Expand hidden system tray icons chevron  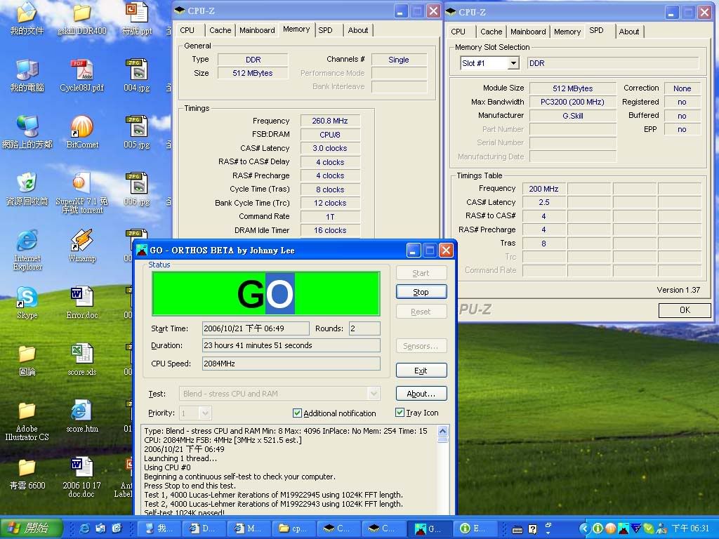click(584, 529)
